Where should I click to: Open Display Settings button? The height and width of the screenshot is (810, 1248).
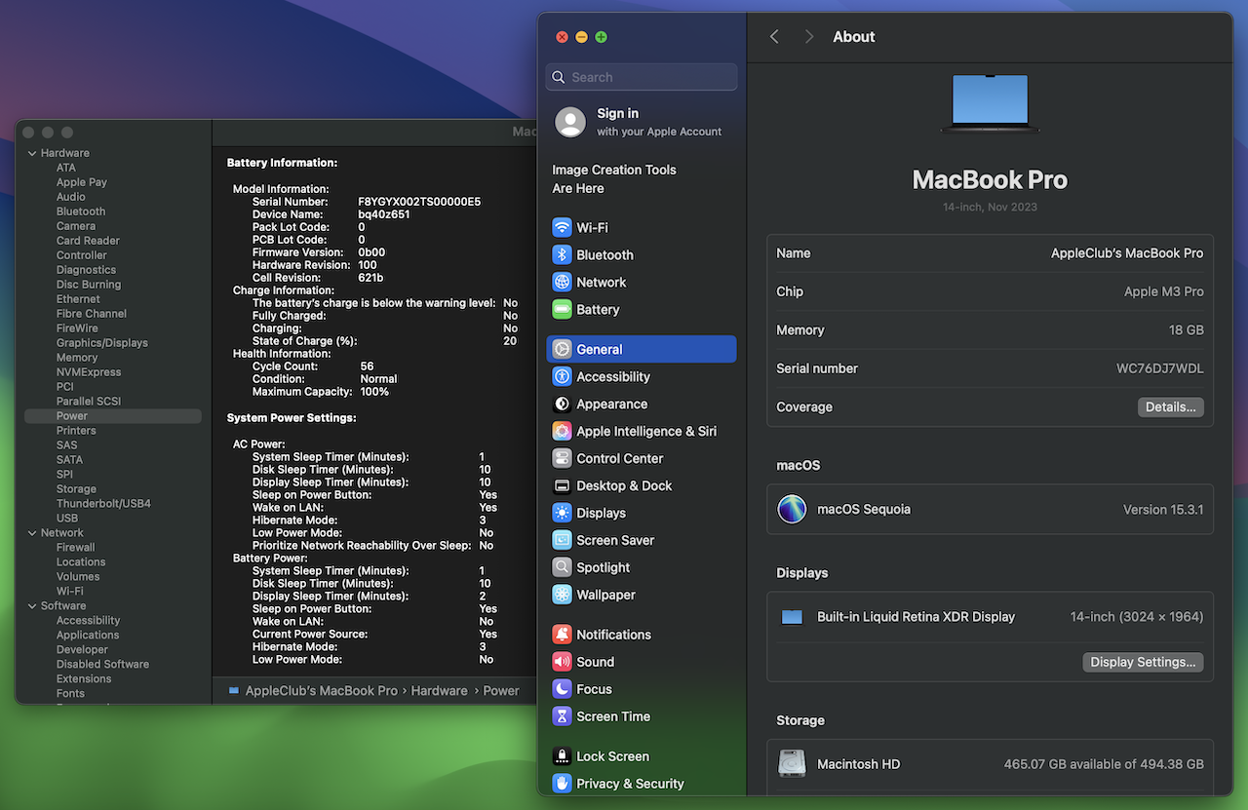pos(1143,662)
